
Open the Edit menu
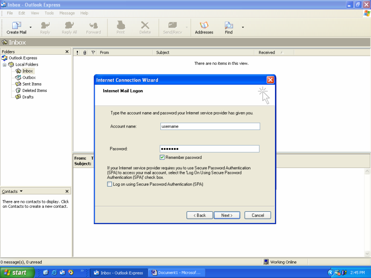click(22, 13)
